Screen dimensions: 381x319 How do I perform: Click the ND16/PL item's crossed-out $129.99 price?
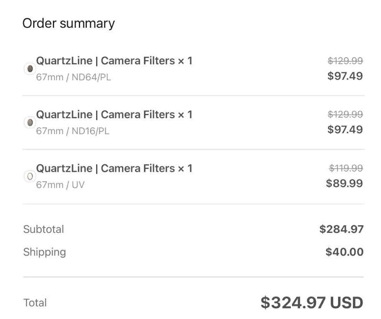point(345,115)
